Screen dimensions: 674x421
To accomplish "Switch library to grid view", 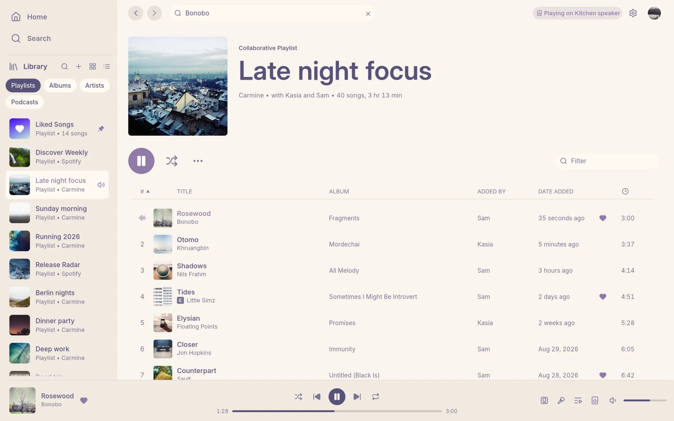I will tap(92, 66).
